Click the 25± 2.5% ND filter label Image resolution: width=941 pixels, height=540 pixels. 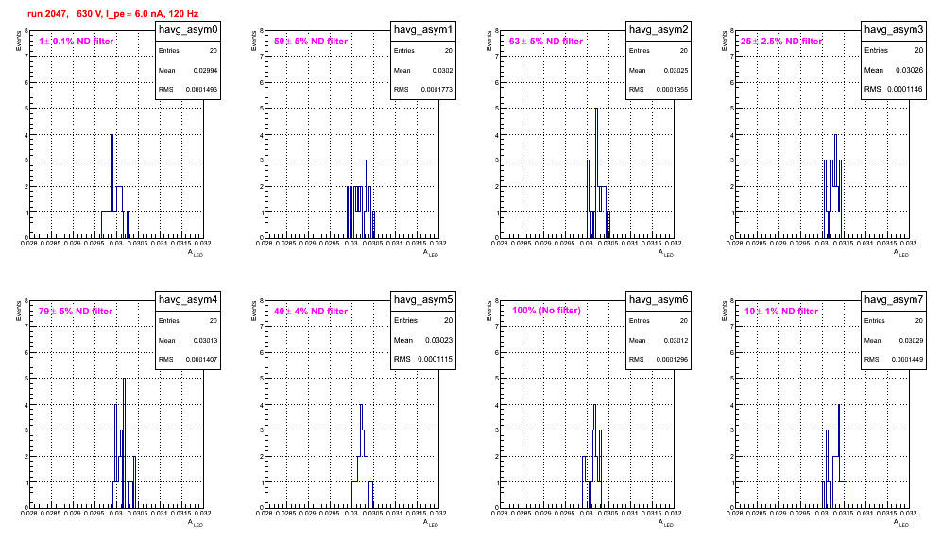[781, 42]
